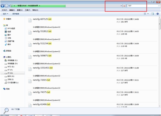
Task: Toggle the preview pane icon
Action: click(153, 14)
